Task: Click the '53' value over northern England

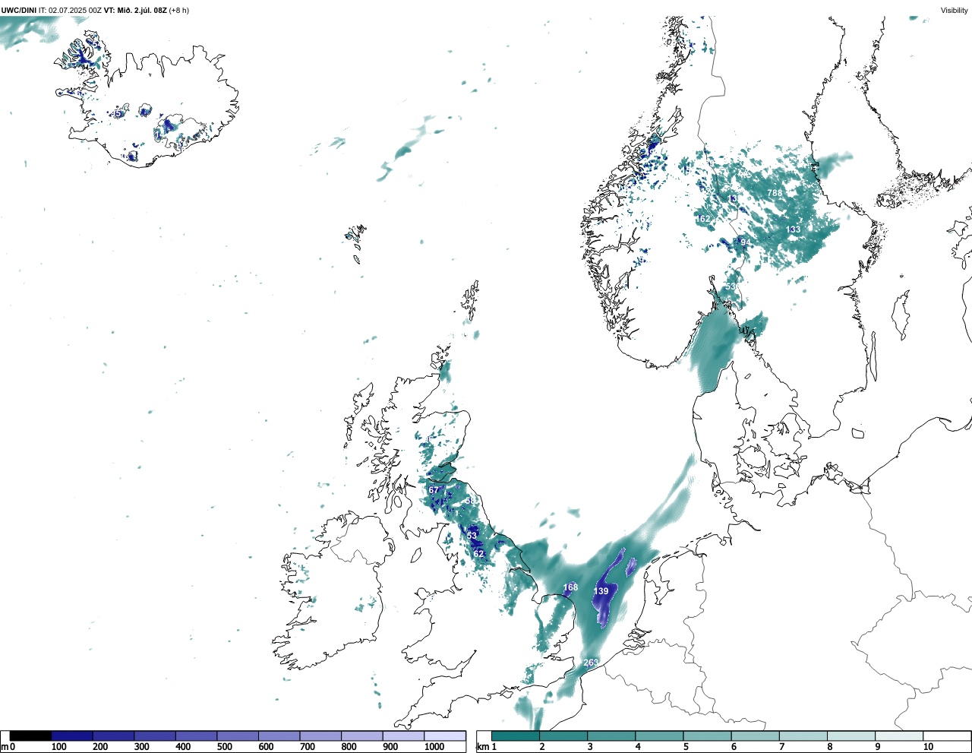Action: [x=472, y=536]
